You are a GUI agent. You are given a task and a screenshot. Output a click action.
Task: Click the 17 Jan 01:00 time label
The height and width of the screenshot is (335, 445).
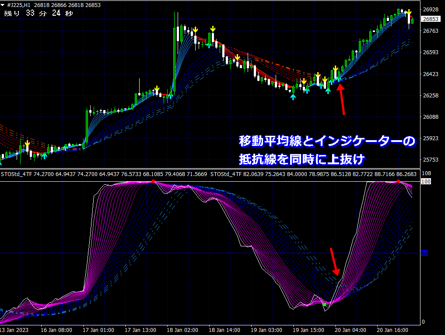(98, 330)
